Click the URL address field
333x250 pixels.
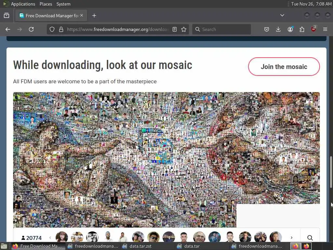(x=118, y=29)
